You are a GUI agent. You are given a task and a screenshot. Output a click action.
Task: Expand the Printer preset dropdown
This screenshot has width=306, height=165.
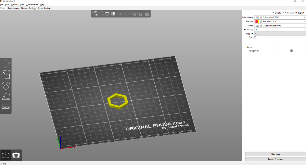tap(280, 26)
